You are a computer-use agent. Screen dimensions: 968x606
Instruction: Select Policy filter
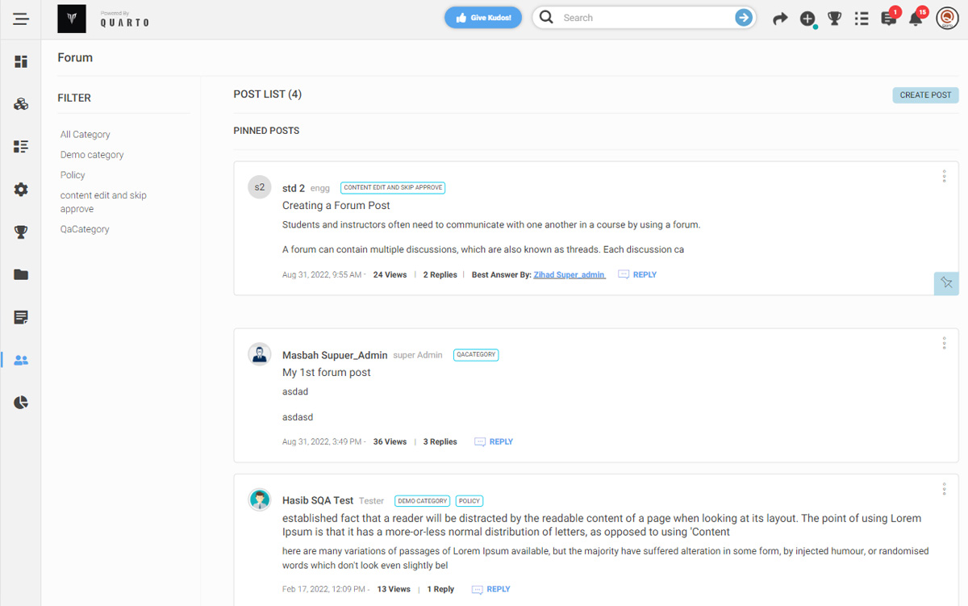point(73,175)
